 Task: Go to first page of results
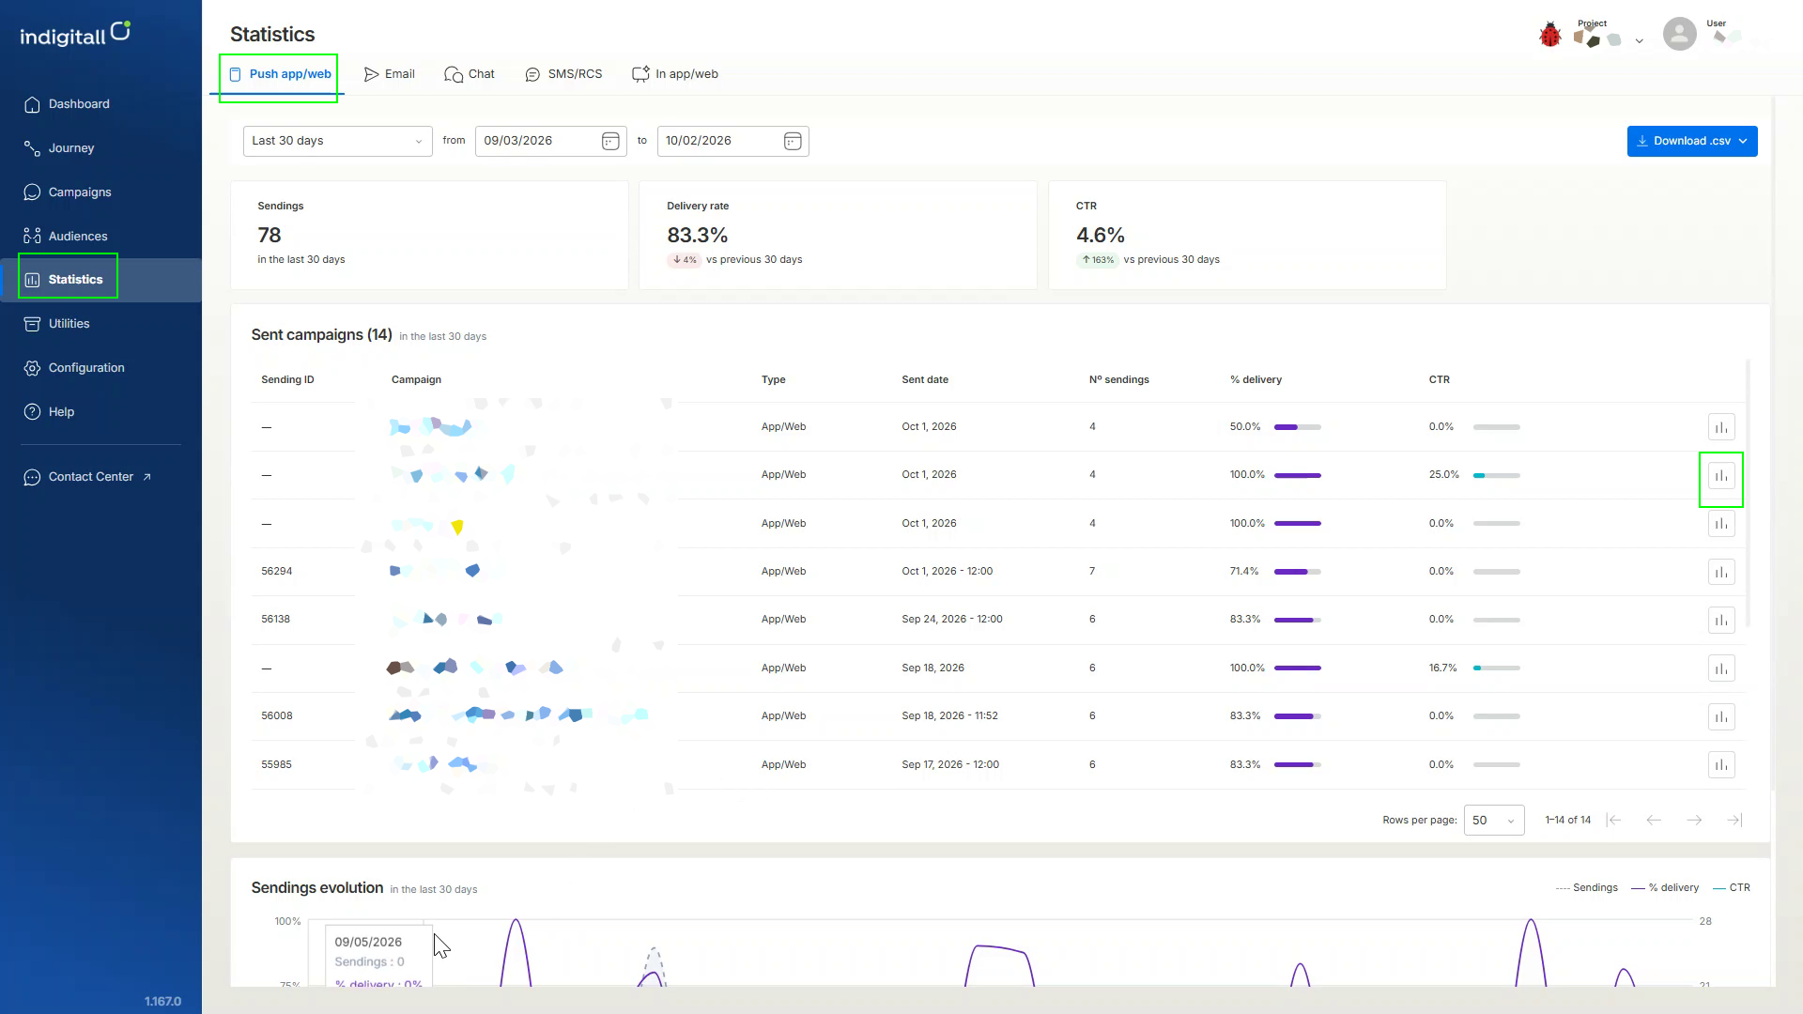1613,820
